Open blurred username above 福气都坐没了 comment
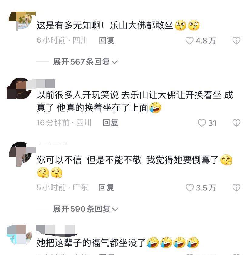This screenshot has width=251, height=255. point(55,230)
